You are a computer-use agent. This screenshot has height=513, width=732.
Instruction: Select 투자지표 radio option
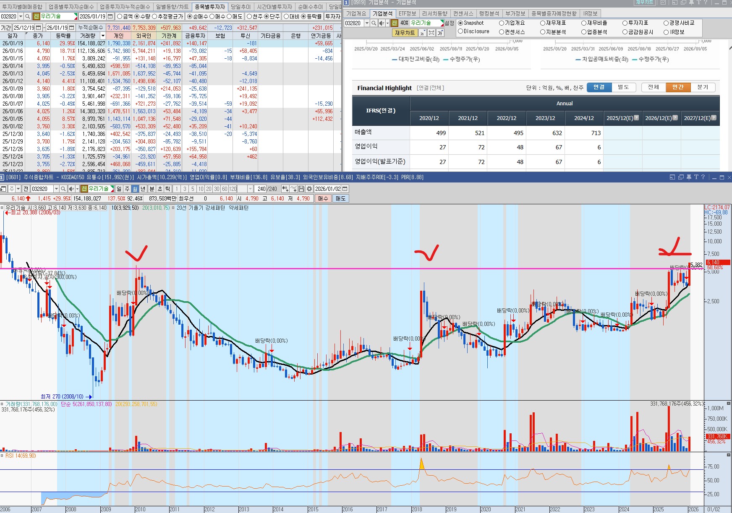tap(625, 23)
